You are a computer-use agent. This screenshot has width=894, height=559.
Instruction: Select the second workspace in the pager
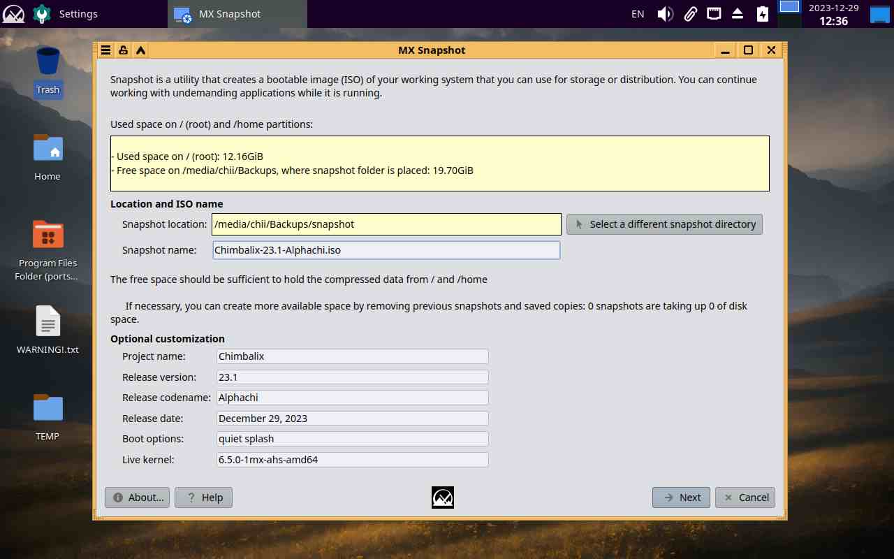click(789, 21)
